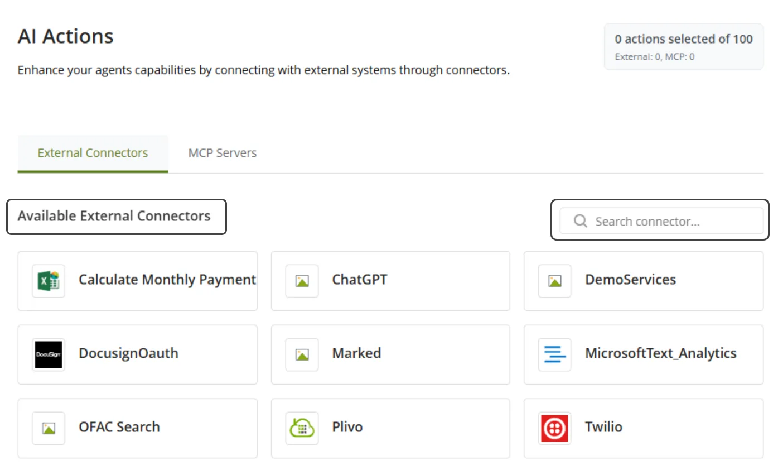Click the MicrosoftText_Analytics lines icon
The width and height of the screenshot is (778, 470).
(554, 354)
